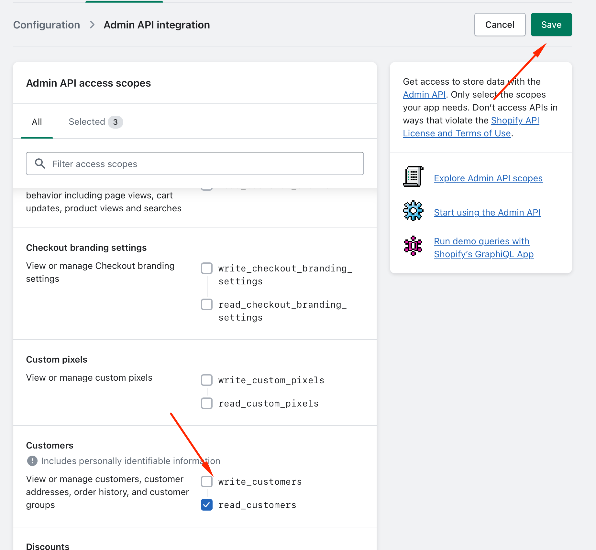This screenshot has width=596, height=550.
Task: Focus the Filter access scopes field
Action: point(195,164)
